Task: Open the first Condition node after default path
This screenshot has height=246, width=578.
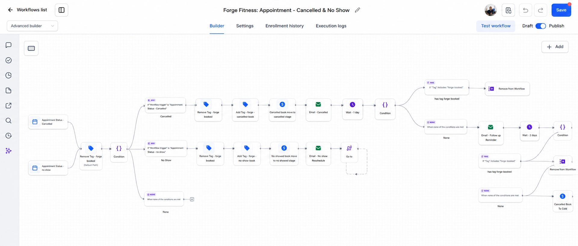Action: 119,152
